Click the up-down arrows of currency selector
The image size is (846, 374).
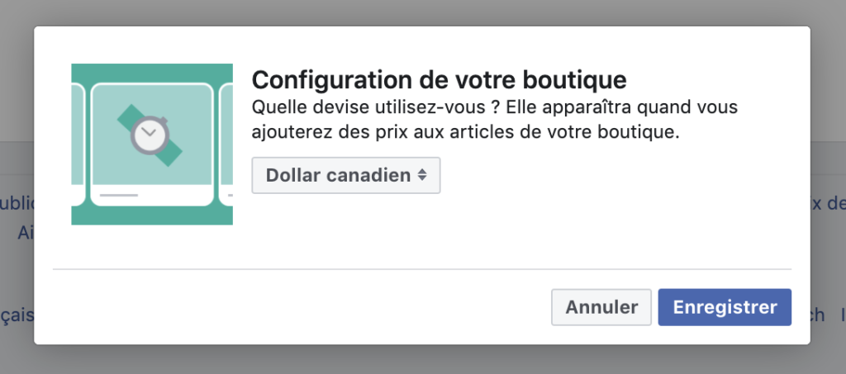[x=422, y=175]
